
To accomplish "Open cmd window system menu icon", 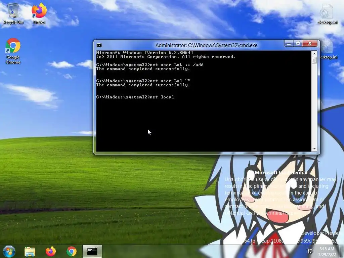I will point(99,45).
